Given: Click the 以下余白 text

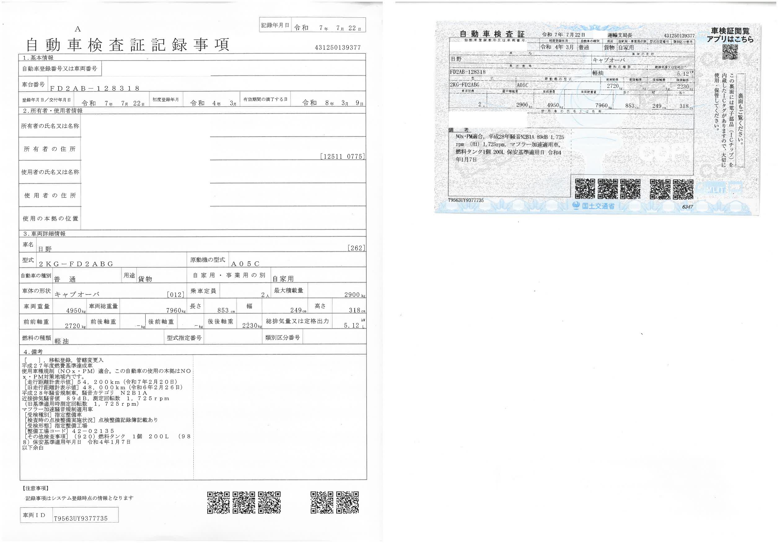Looking at the screenshot, I should point(33,447).
